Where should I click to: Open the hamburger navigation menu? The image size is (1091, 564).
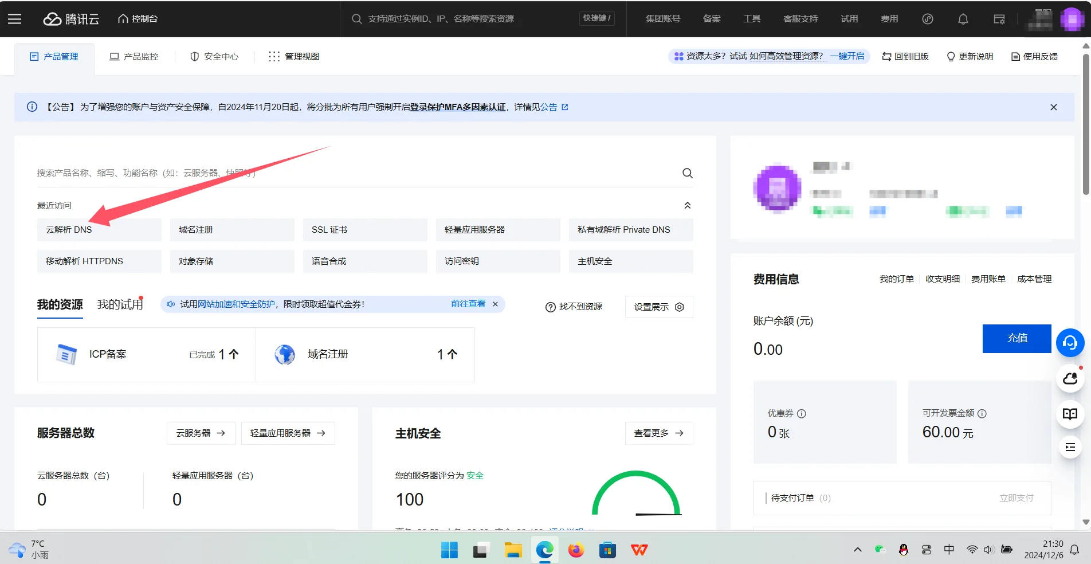14,19
